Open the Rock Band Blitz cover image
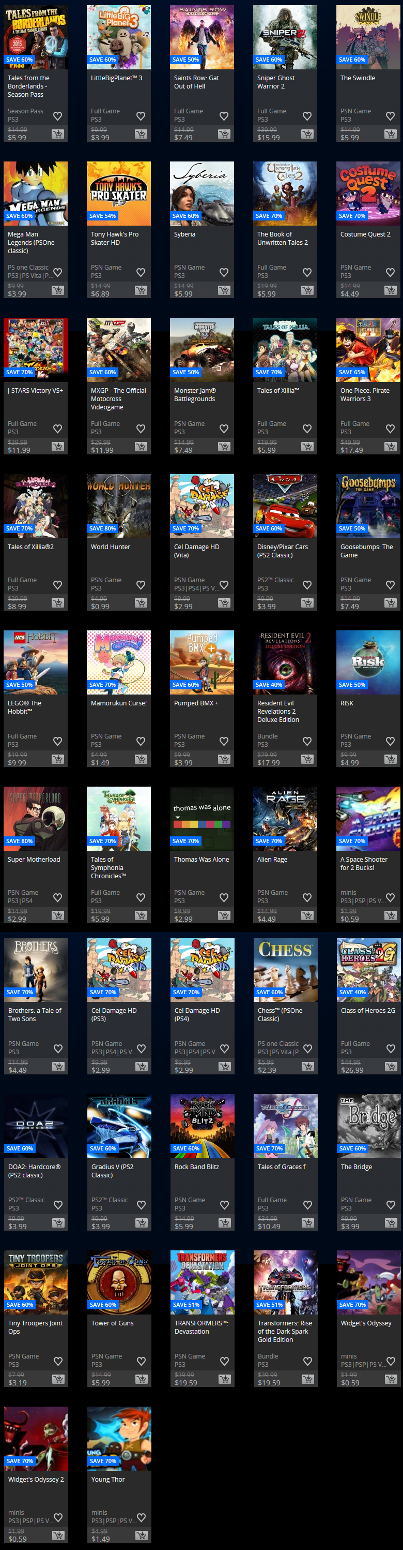 coord(203,1126)
